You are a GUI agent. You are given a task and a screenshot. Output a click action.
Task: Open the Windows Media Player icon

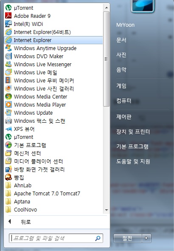coord(8,104)
